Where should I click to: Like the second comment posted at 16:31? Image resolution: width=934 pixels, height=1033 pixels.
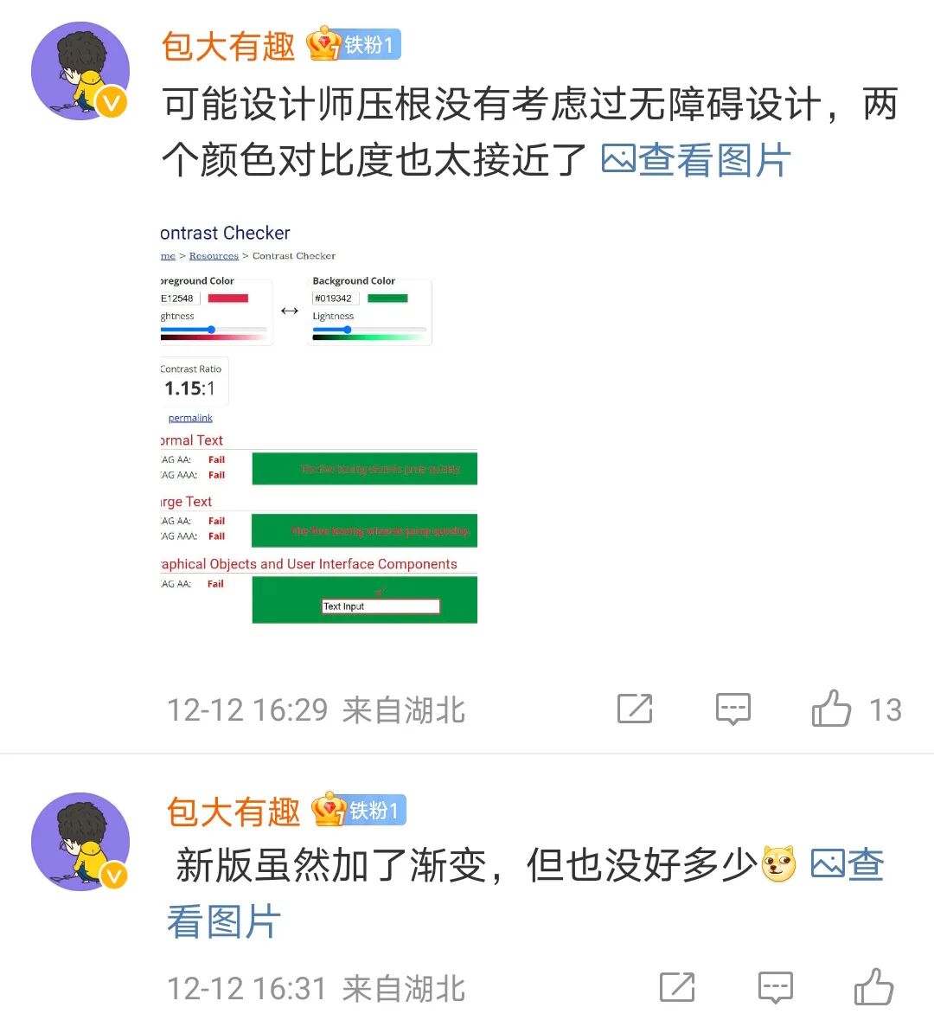pos(874,987)
